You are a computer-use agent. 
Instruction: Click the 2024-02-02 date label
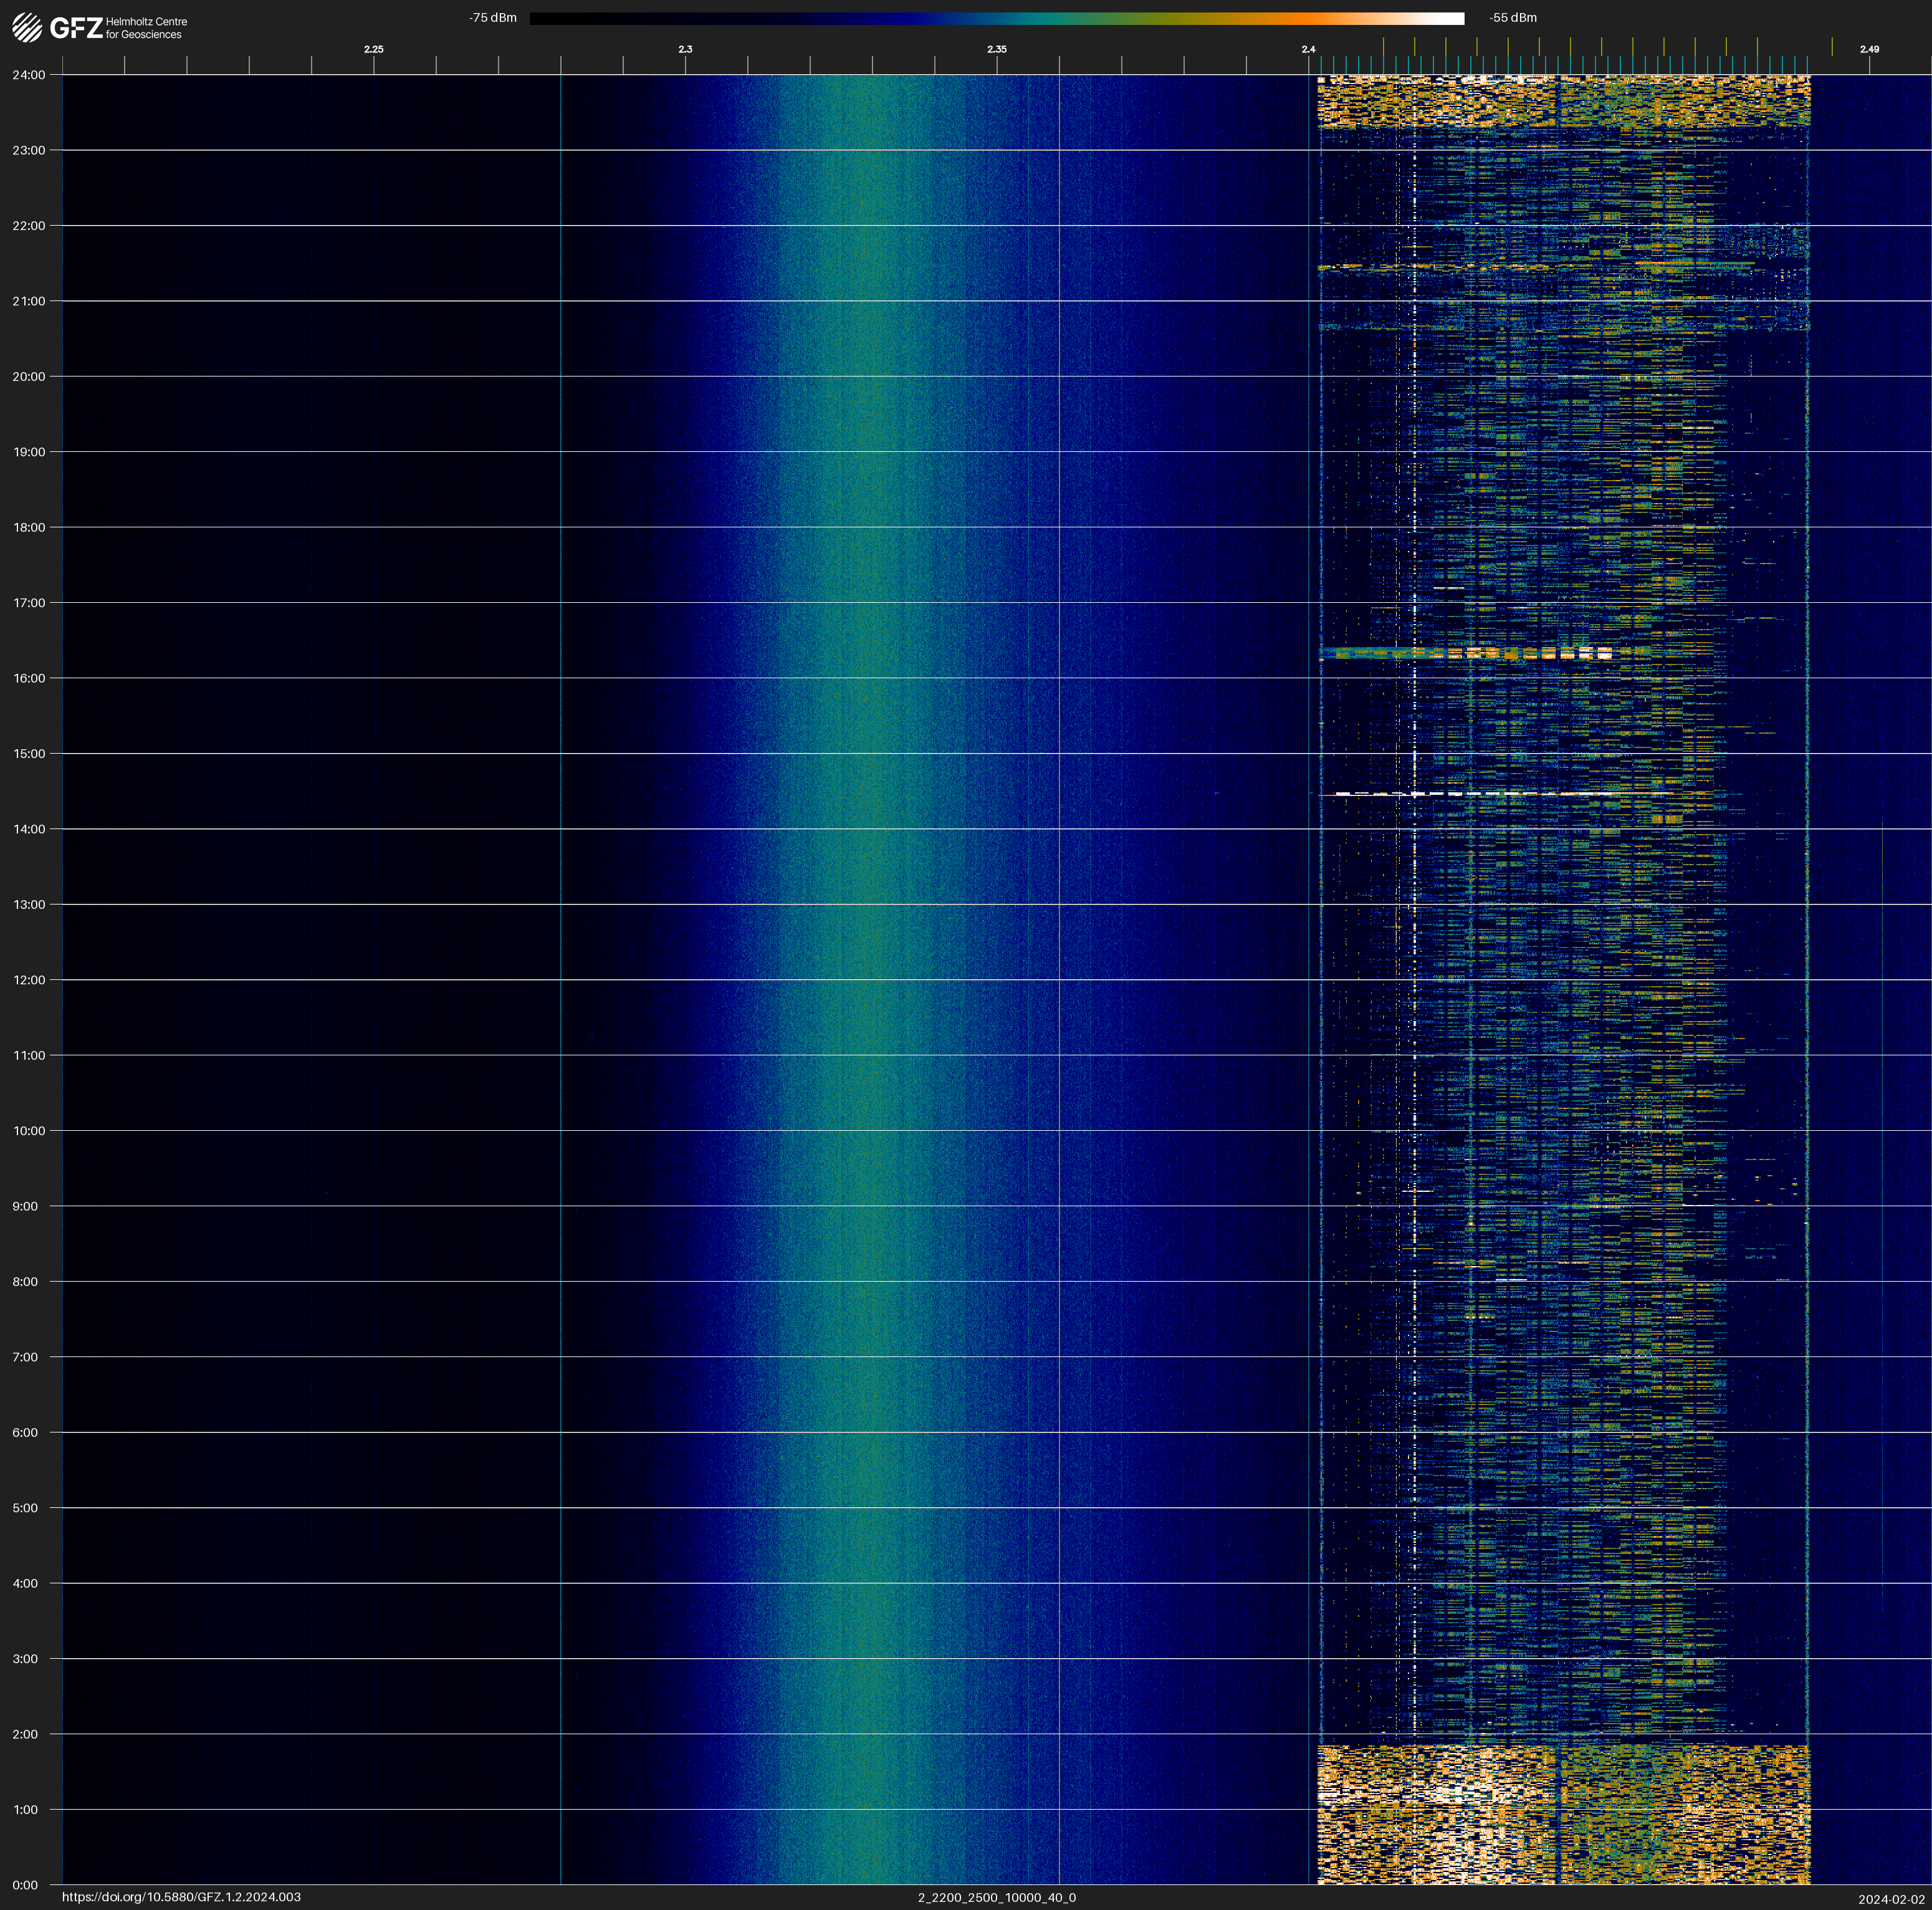point(1891,1899)
